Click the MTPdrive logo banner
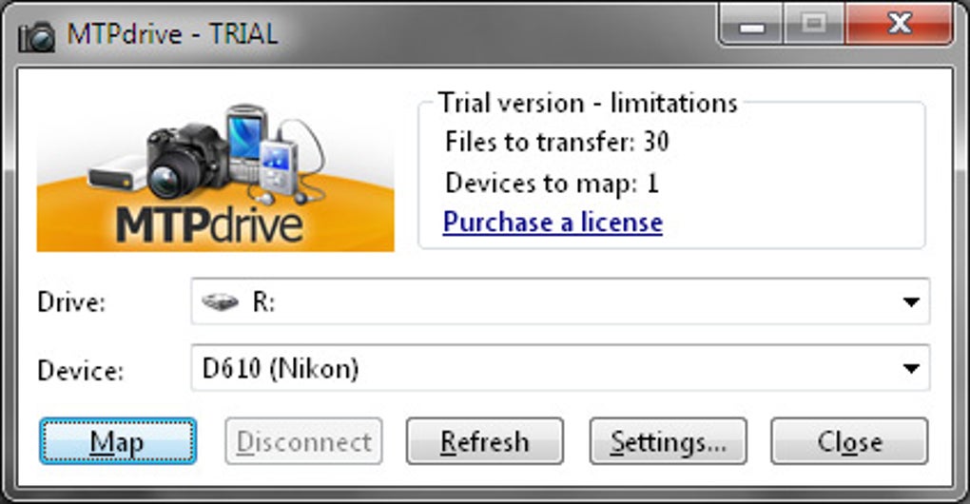Image resolution: width=970 pixels, height=504 pixels. tap(215, 177)
